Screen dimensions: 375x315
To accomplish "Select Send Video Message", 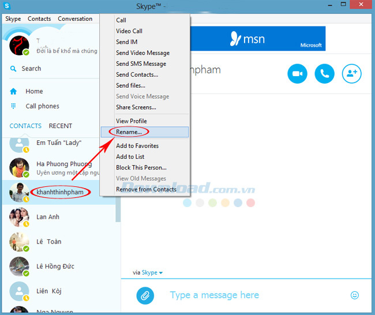I will click(x=145, y=53).
